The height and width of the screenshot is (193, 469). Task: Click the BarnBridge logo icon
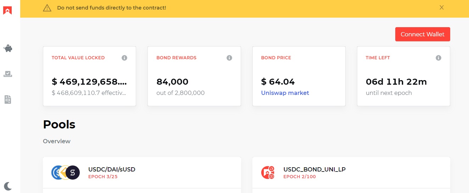pos(8,11)
